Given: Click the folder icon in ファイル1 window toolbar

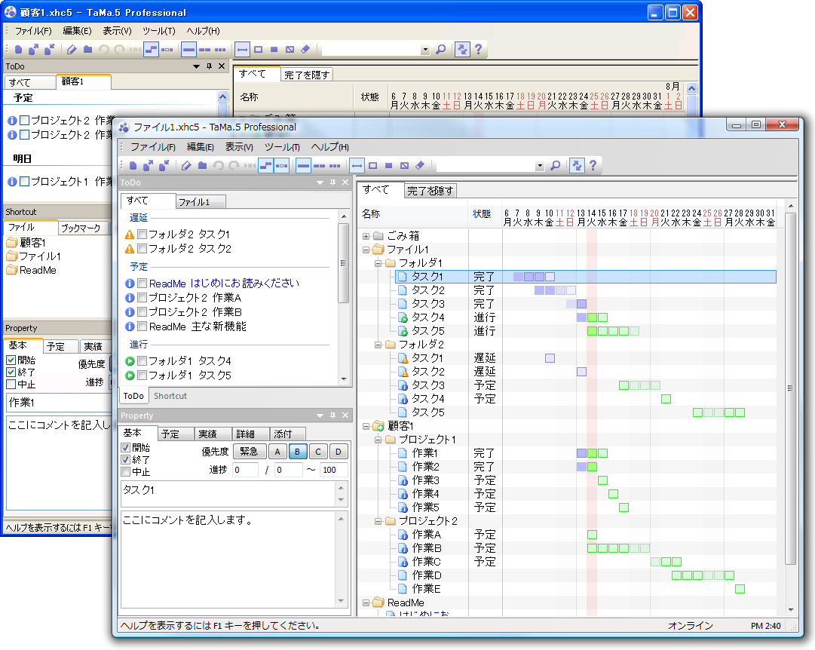Looking at the screenshot, I should (x=202, y=166).
